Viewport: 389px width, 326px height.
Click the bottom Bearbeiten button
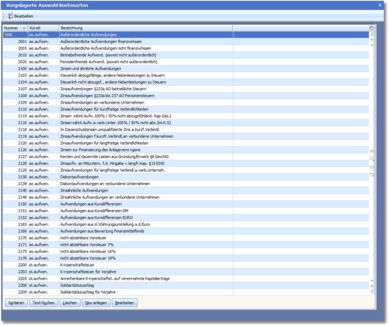click(125, 302)
